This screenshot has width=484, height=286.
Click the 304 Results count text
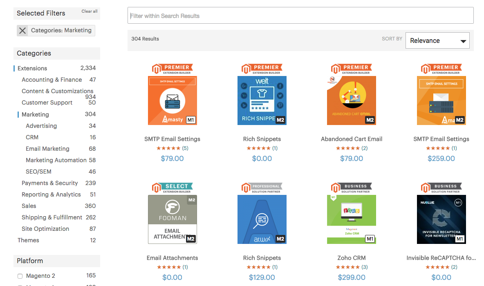point(145,39)
